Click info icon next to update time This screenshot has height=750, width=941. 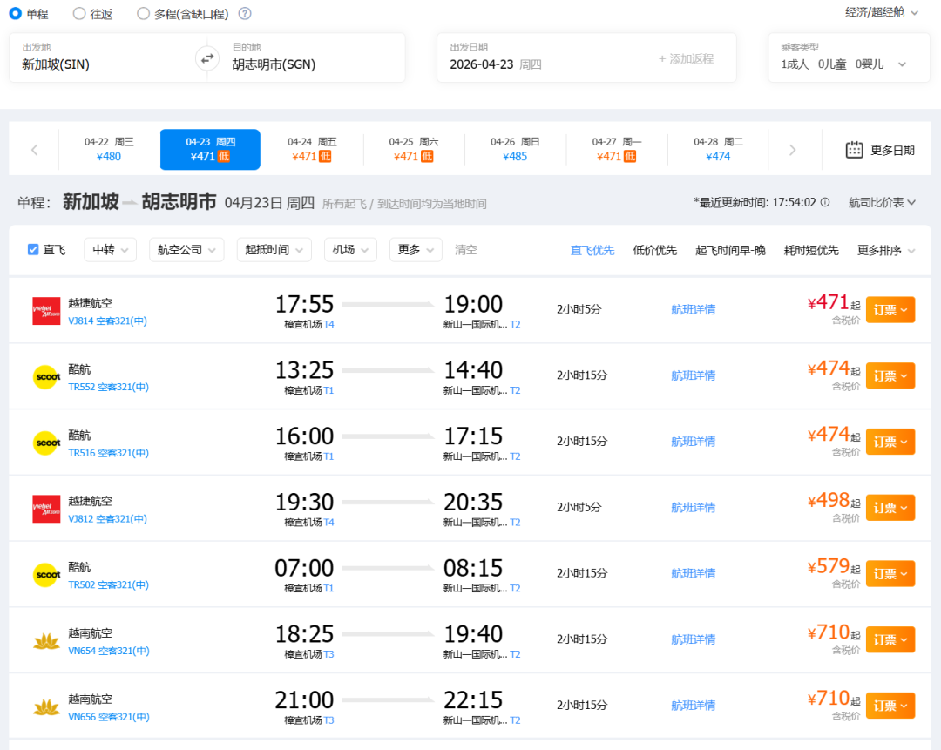(x=825, y=202)
